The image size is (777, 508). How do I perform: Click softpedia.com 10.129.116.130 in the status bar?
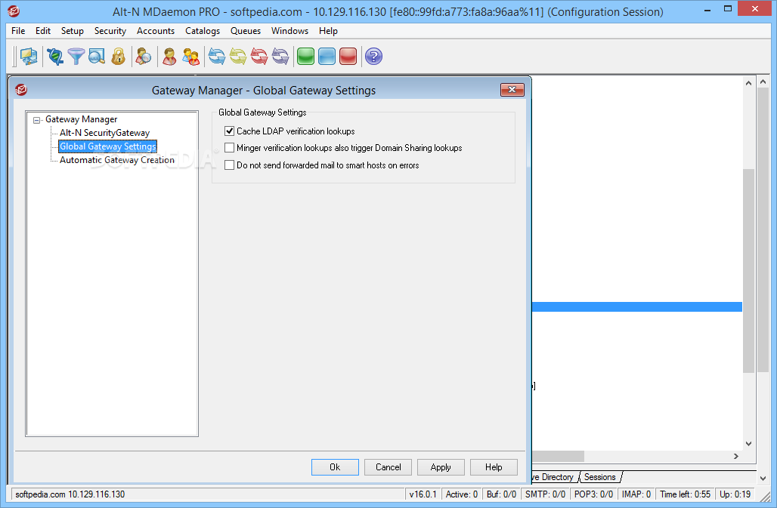(x=70, y=494)
